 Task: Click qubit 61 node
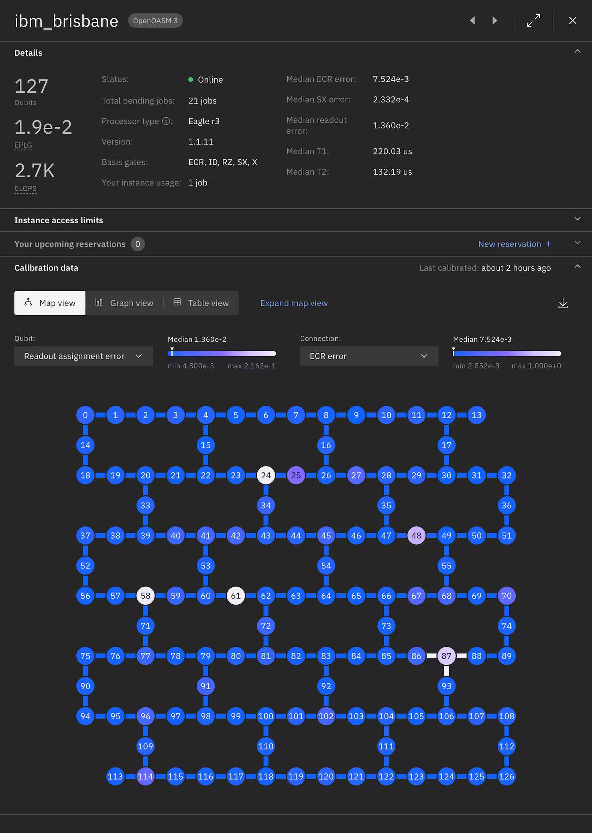[x=236, y=596]
